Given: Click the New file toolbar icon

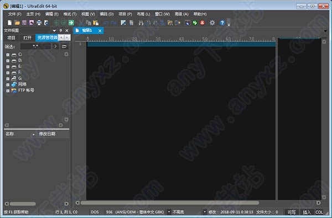Looking at the screenshot, I should coord(9,23).
